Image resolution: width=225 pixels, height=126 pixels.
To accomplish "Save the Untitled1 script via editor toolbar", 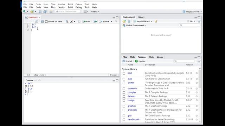I will click(x=42, y=21).
